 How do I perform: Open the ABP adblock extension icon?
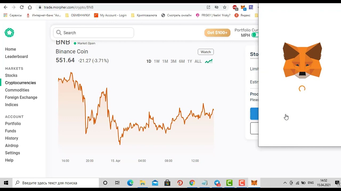[x=235, y=8]
